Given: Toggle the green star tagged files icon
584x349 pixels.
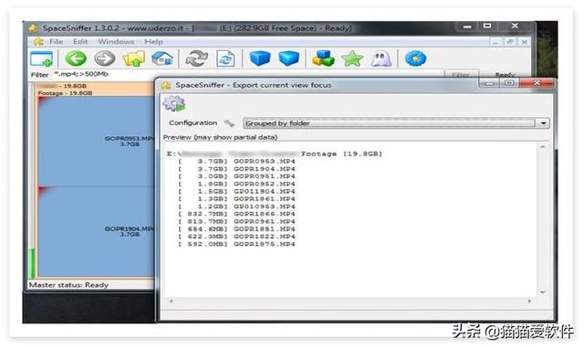Looking at the screenshot, I should pos(352,58).
